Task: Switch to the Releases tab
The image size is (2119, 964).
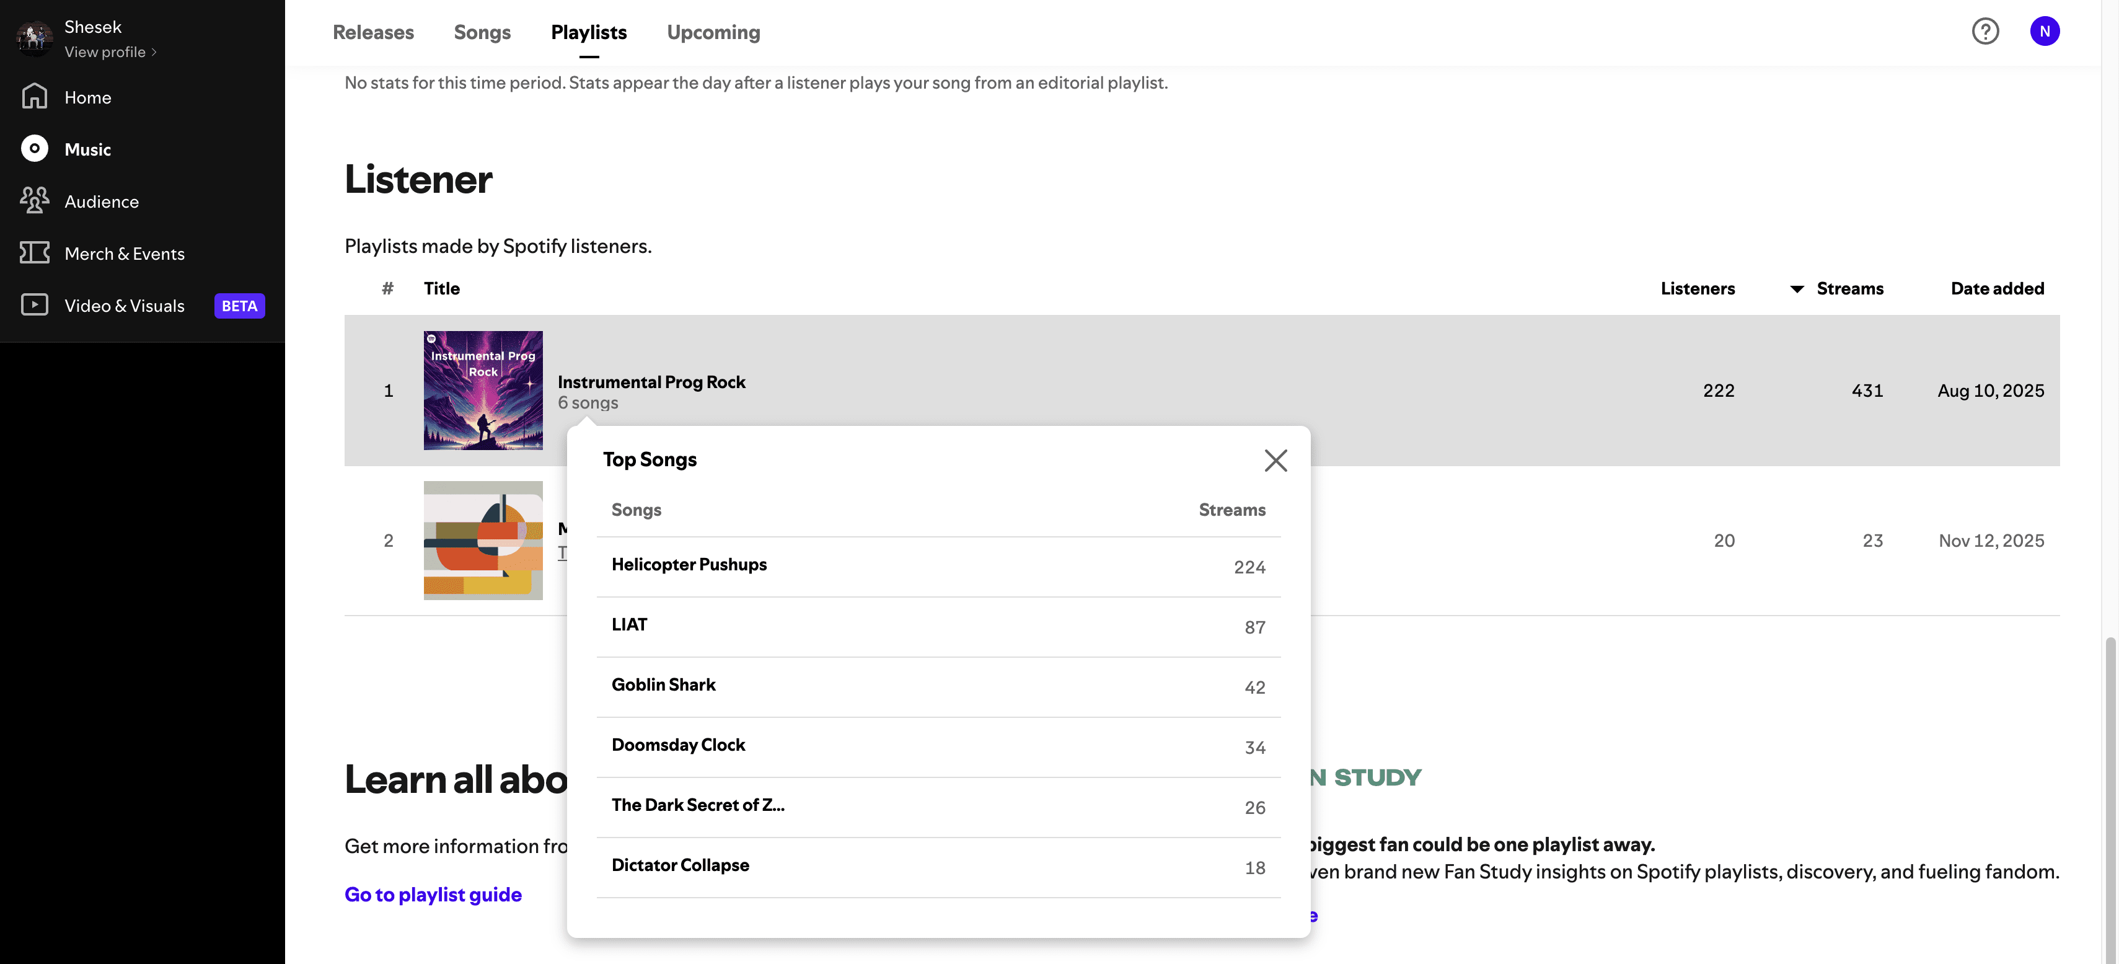Action: click(x=372, y=32)
